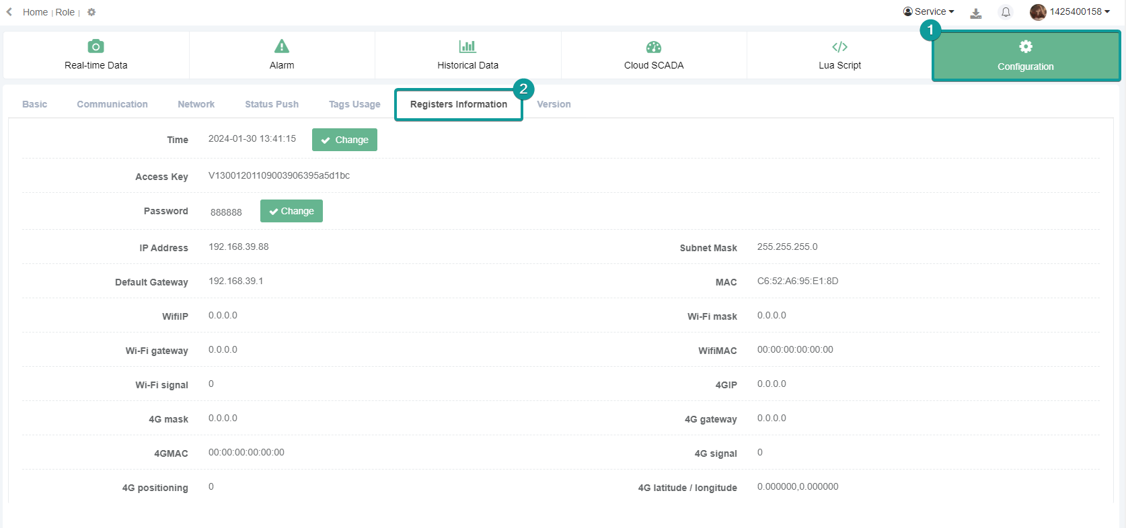Click the Access Key field label
The height and width of the screenshot is (528, 1126).
161,177
